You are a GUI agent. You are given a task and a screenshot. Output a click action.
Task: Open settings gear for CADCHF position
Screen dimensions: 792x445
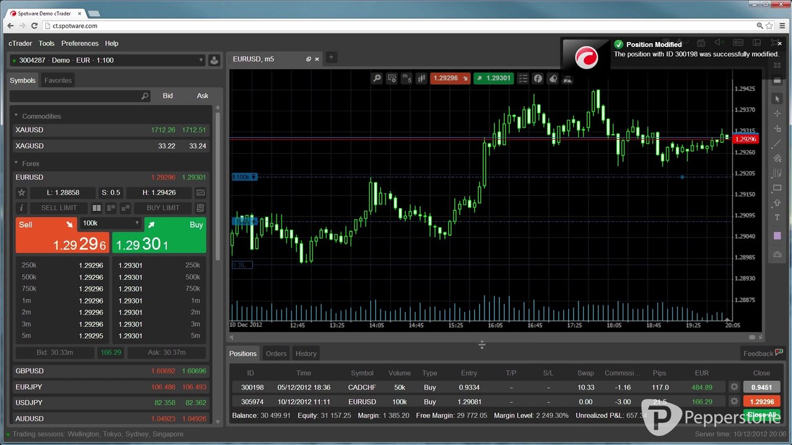click(x=734, y=388)
